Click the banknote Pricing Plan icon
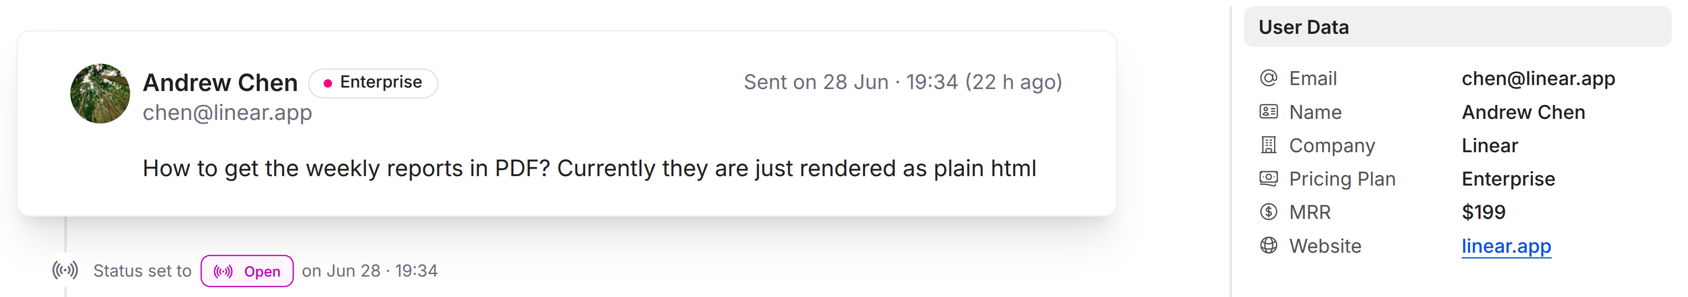1688x297 pixels. click(1268, 178)
